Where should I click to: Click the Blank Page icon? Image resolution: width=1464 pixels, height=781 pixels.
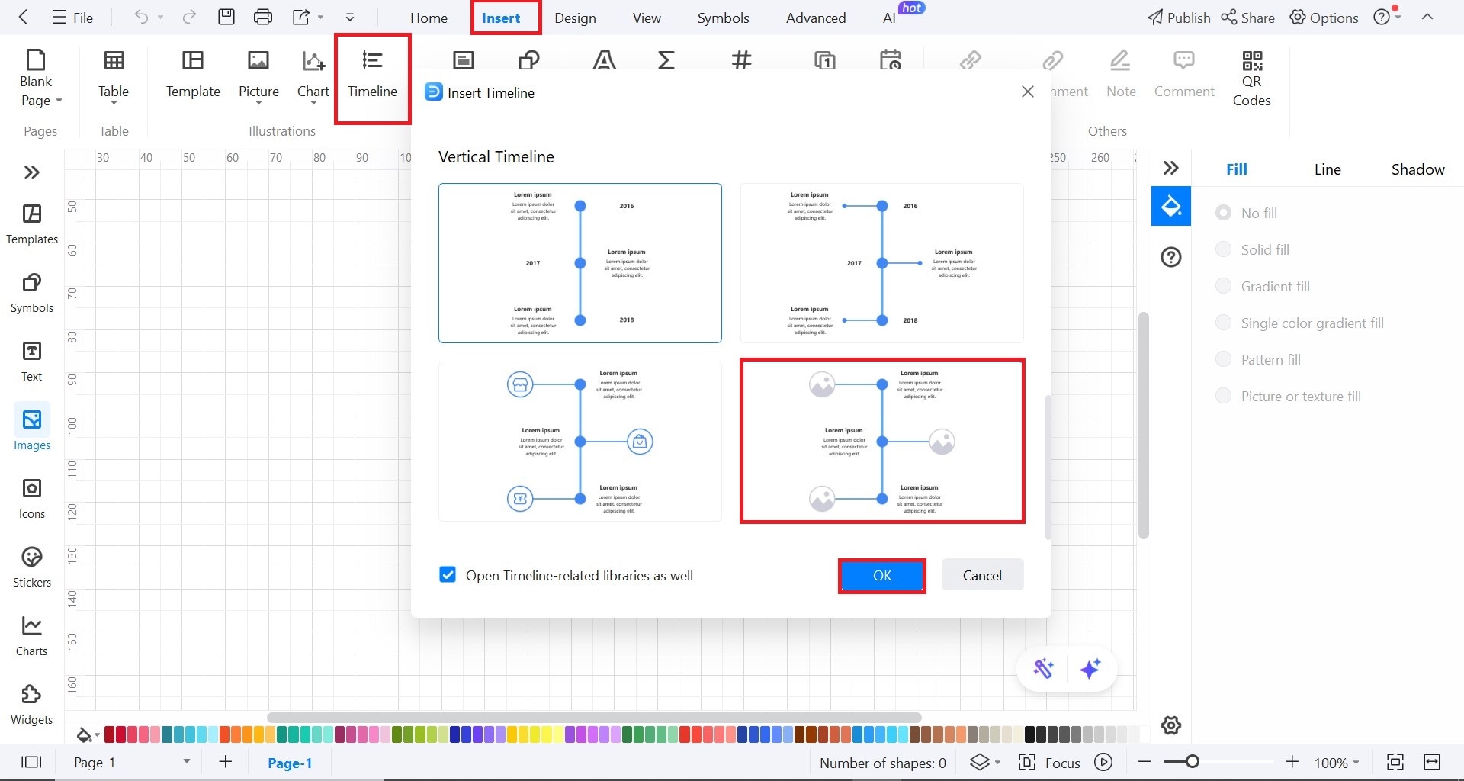pos(36,59)
